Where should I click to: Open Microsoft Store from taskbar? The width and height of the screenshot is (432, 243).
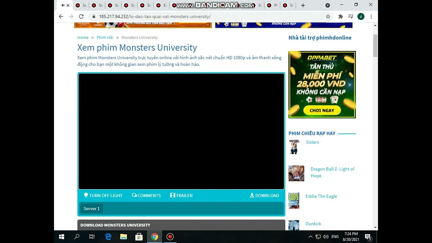[x=139, y=237]
